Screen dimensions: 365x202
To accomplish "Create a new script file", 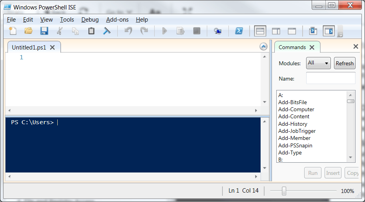I will [13, 31].
